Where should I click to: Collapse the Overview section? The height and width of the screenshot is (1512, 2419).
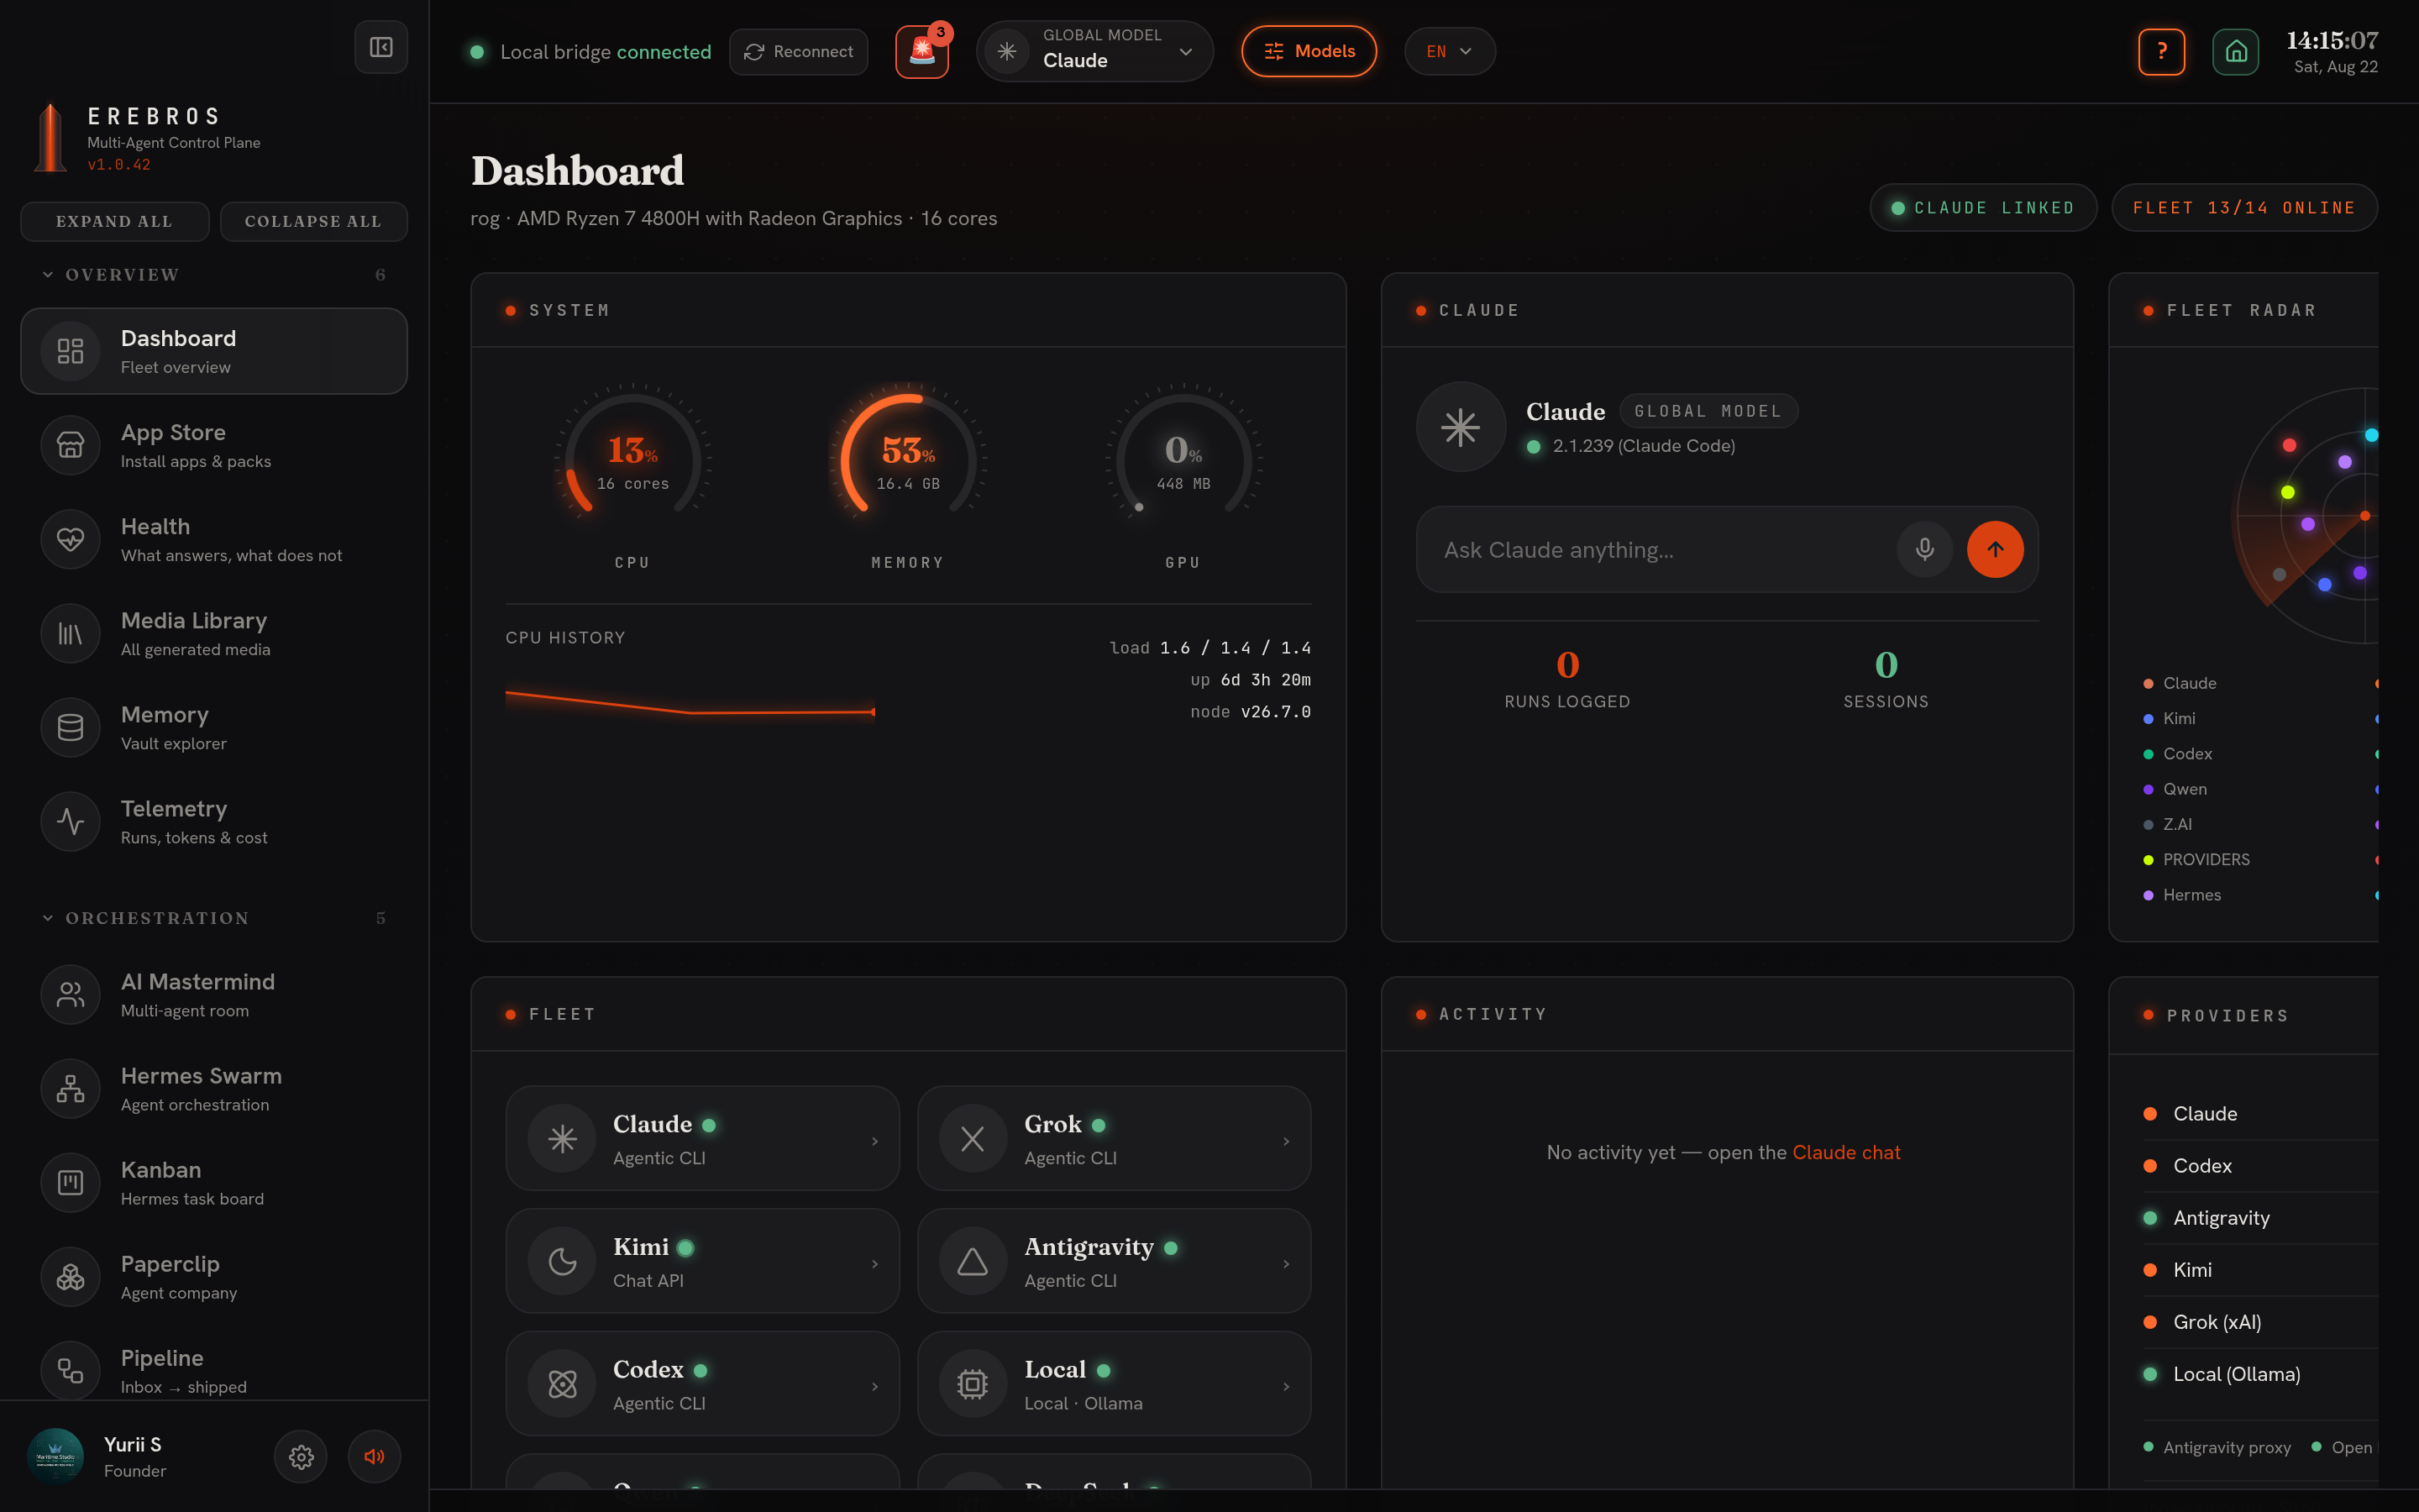(x=214, y=275)
